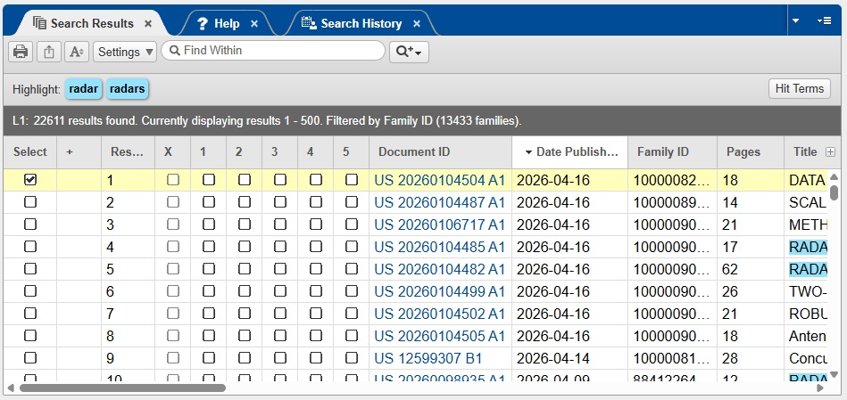Click the light-blue 'radar' highlight swatch

tap(83, 89)
